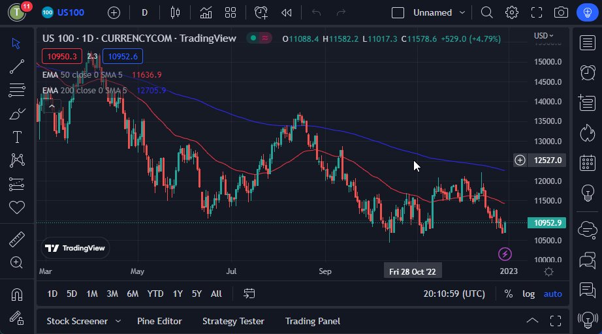
Task: Select the 6M date range
Action: point(133,294)
